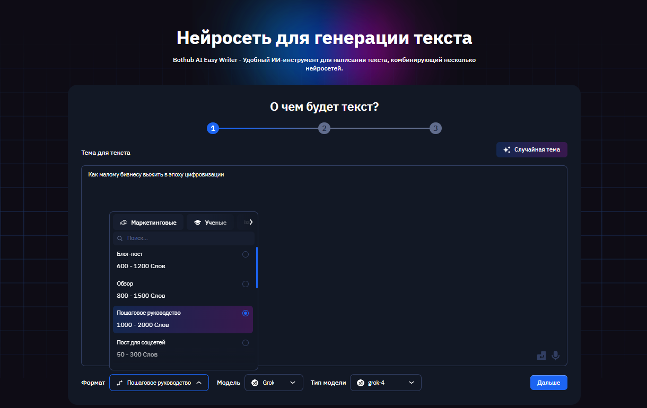Activate the microphone voice input icon

click(555, 355)
